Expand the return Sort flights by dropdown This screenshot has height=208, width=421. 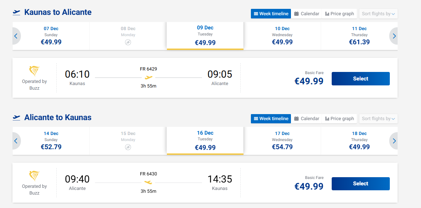(378, 119)
